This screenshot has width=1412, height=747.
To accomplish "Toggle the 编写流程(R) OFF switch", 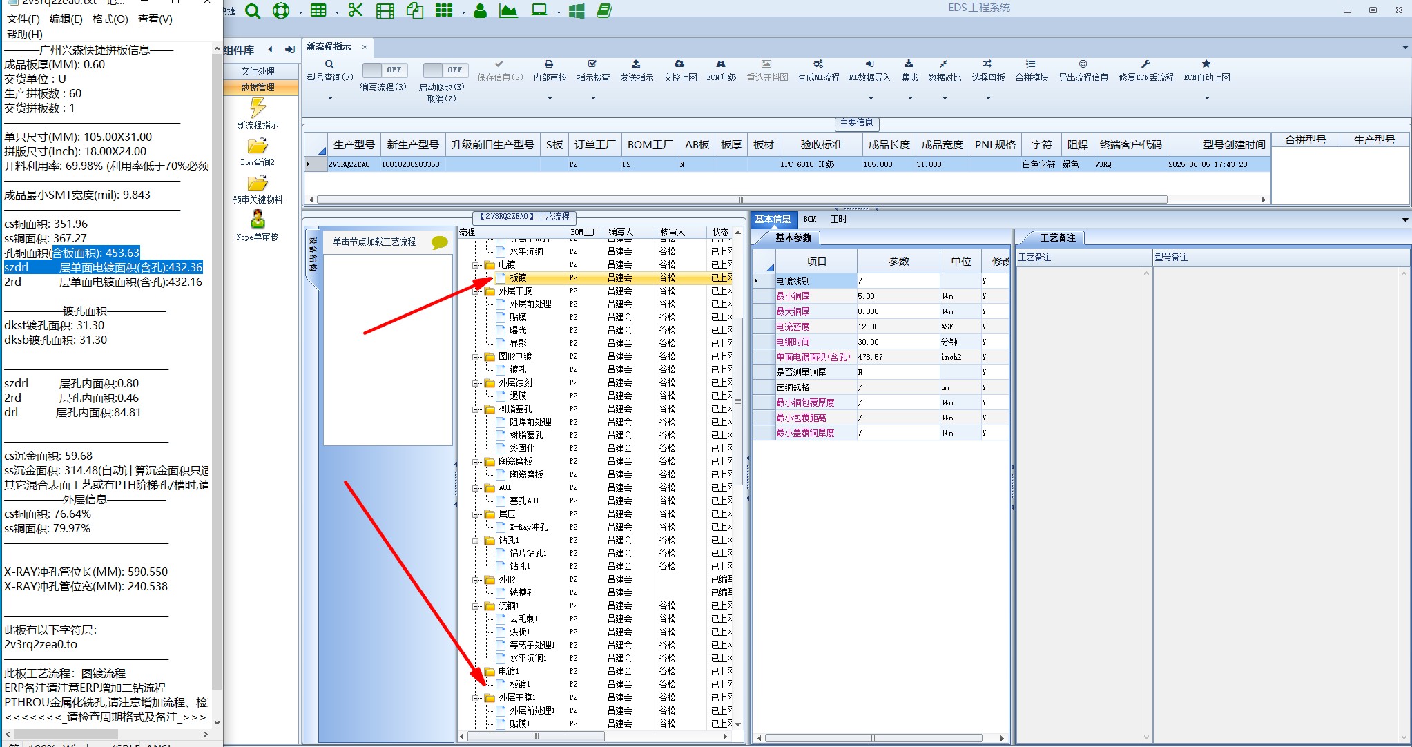I will point(385,70).
